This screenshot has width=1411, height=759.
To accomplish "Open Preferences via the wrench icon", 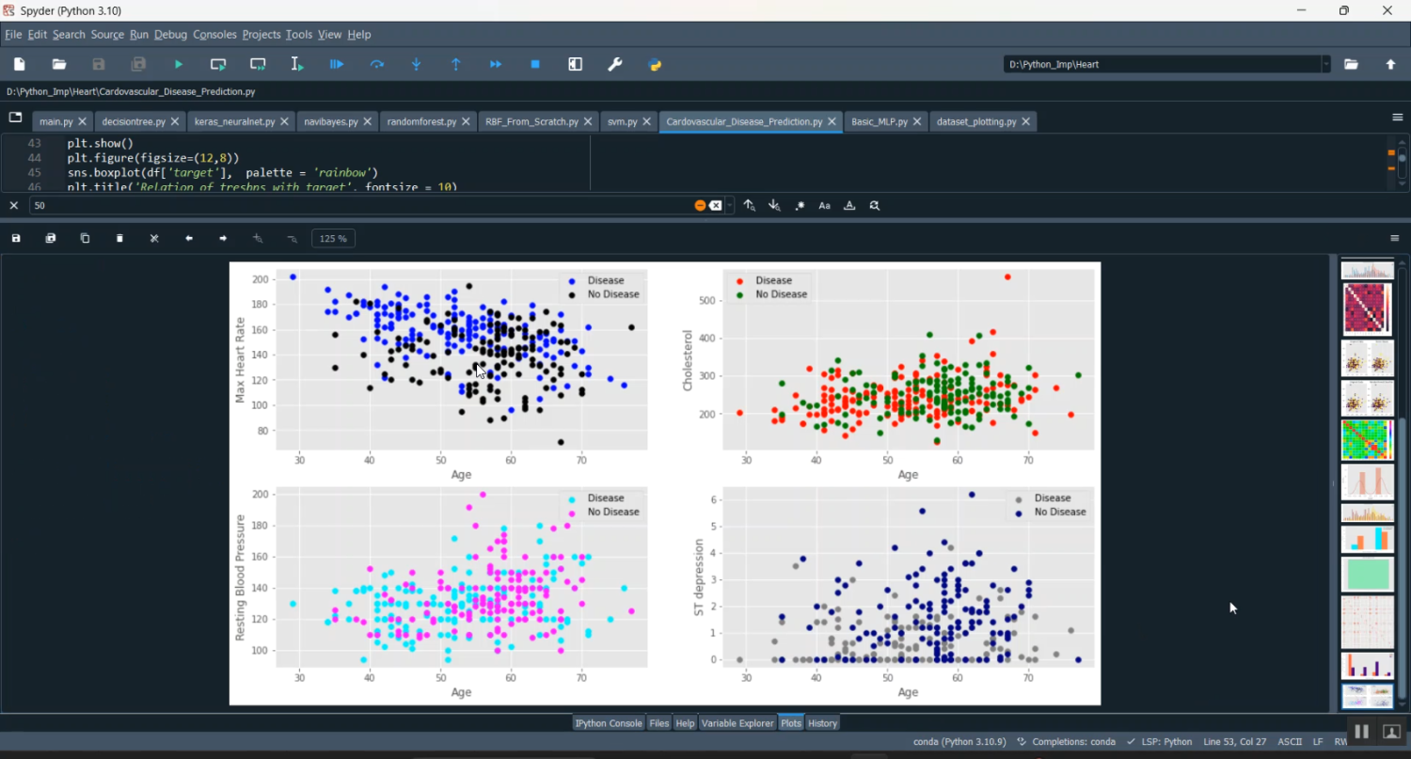I will 615,64.
